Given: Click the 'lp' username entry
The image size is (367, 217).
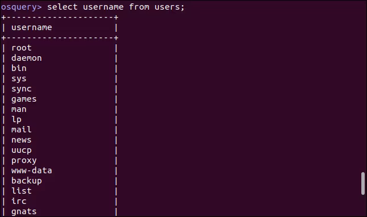Looking at the screenshot, I should 16,120.
